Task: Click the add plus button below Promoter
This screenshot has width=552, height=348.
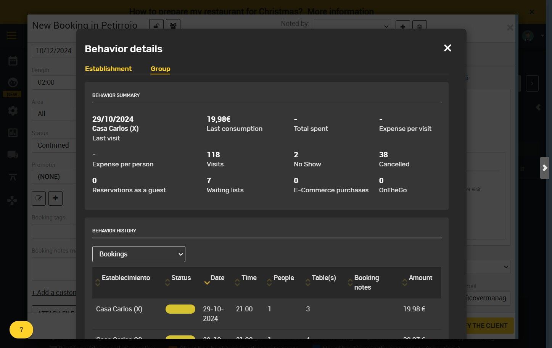Action: coord(55,198)
